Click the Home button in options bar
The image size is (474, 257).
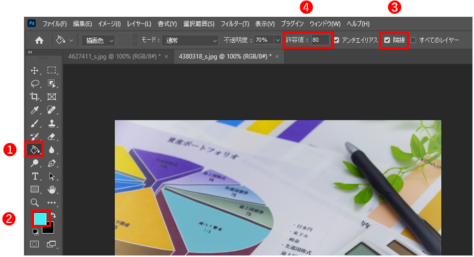39,40
